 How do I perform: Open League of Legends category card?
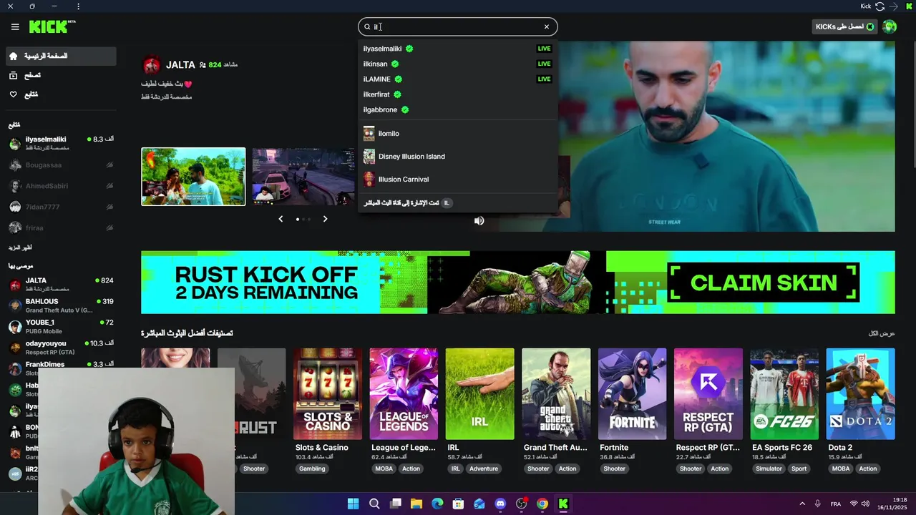point(404,394)
